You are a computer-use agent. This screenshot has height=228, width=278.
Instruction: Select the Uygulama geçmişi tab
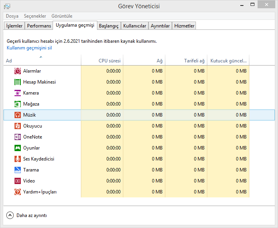point(75,26)
